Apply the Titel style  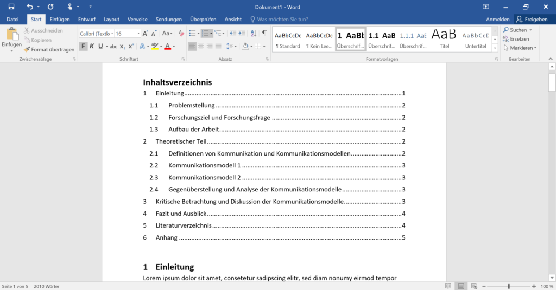point(444,40)
